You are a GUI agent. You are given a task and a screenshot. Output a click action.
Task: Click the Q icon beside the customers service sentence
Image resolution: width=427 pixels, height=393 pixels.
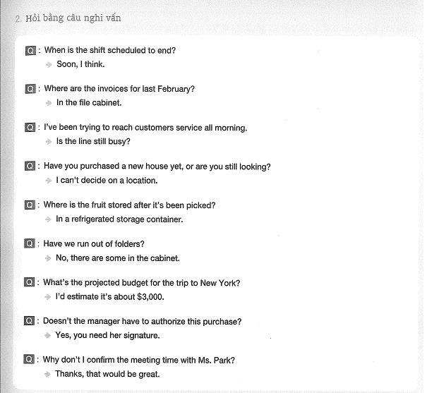point(30,128)
